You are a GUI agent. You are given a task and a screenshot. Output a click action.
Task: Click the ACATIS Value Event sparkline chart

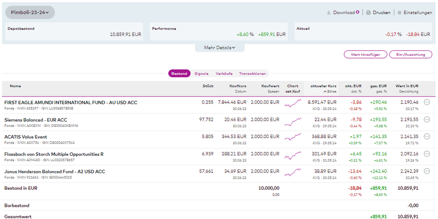[293, 138]
